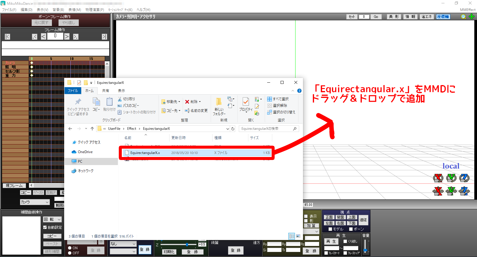Screen dimensions: 477x257
Task: Step one frame back with < button
Action: [x=43, y=36]
